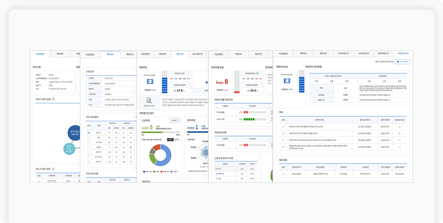The height and width of the screenshot is (223, 443).
Task: Check the 영업이익 row checkbox
Action: click(89, 152)
